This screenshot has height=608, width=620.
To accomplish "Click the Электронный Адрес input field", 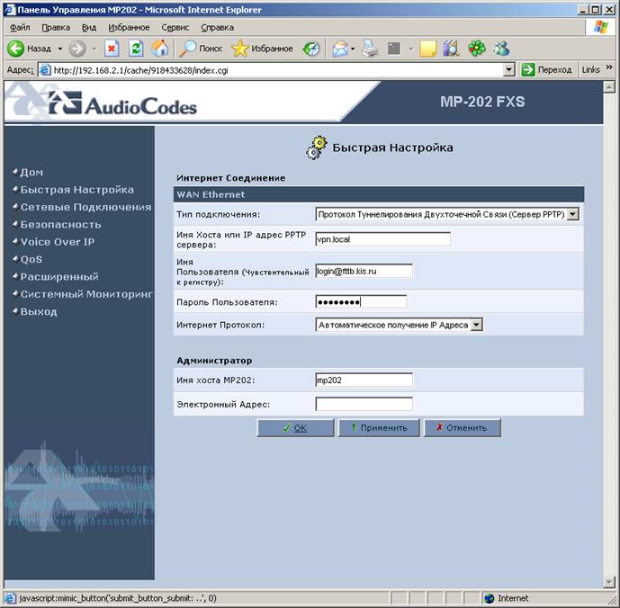I will (364, 404).
